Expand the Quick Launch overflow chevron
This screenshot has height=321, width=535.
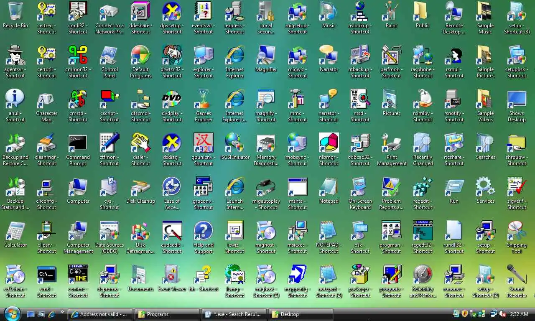tap(63, 312)
